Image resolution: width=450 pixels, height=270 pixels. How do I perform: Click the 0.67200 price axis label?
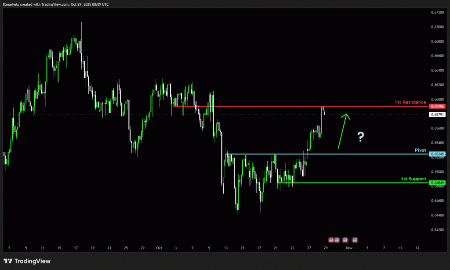coord(437,13)
